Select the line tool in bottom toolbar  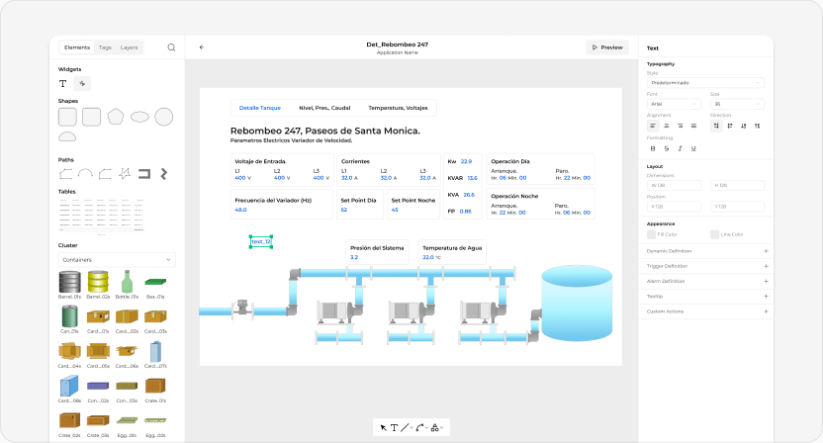(405, 428)
